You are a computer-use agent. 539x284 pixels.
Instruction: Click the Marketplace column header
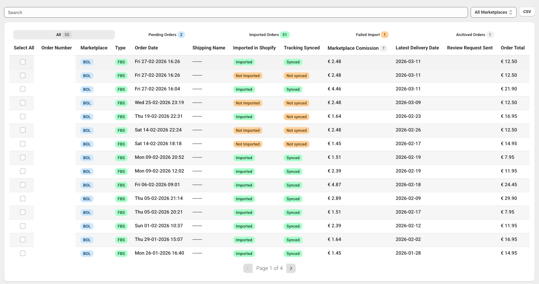[94, 48]
